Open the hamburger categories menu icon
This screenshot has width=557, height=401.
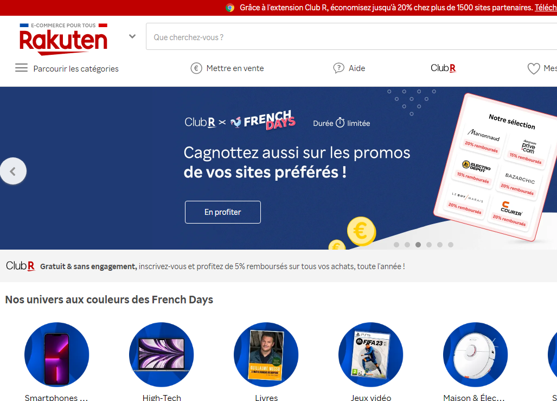(21, 68)
